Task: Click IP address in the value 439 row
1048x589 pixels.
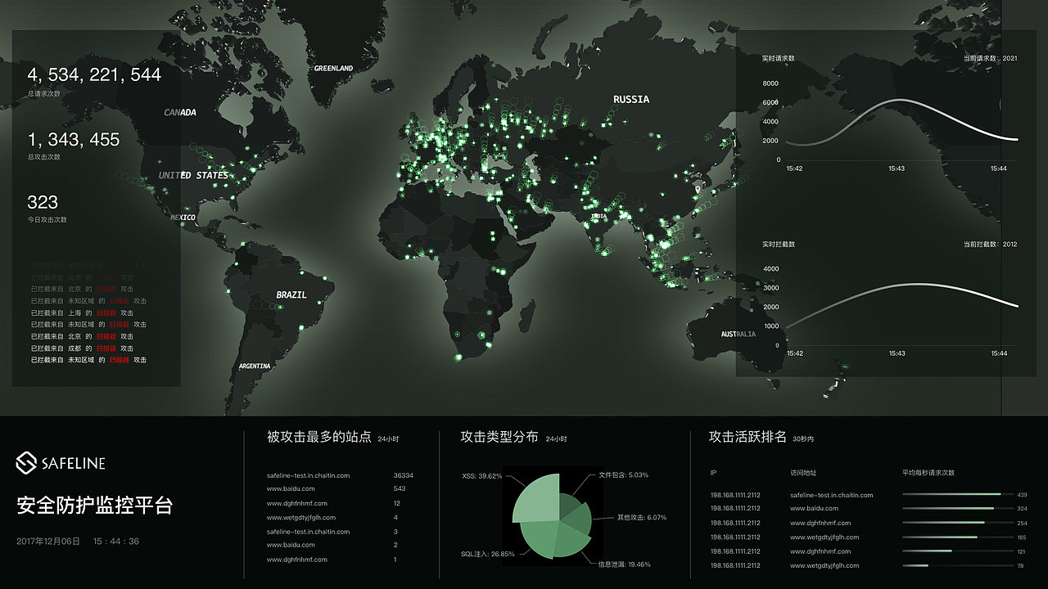Action: click(735, 495)
